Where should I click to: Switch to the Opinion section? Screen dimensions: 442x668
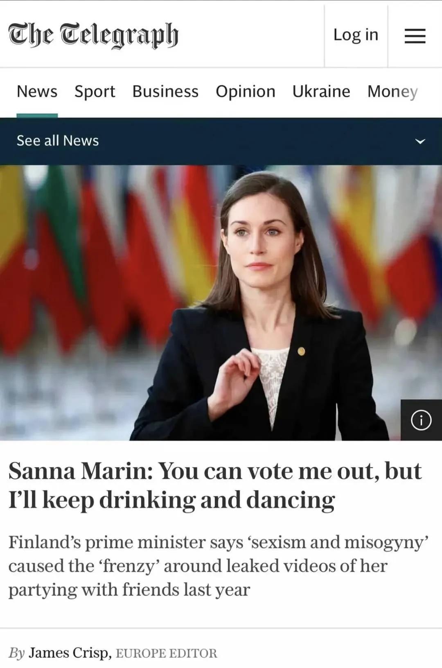pyautogui.click(x=246, y=91)
